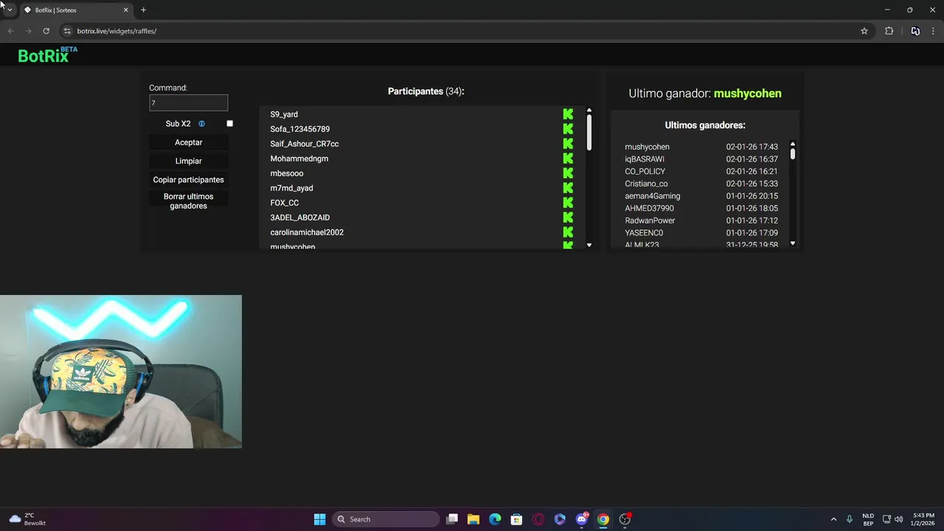Open a new browser tab
944x531 pixels.
143,10
